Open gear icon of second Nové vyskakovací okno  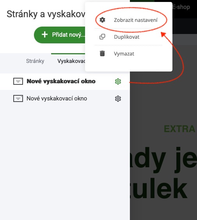(x=118, y=98)
